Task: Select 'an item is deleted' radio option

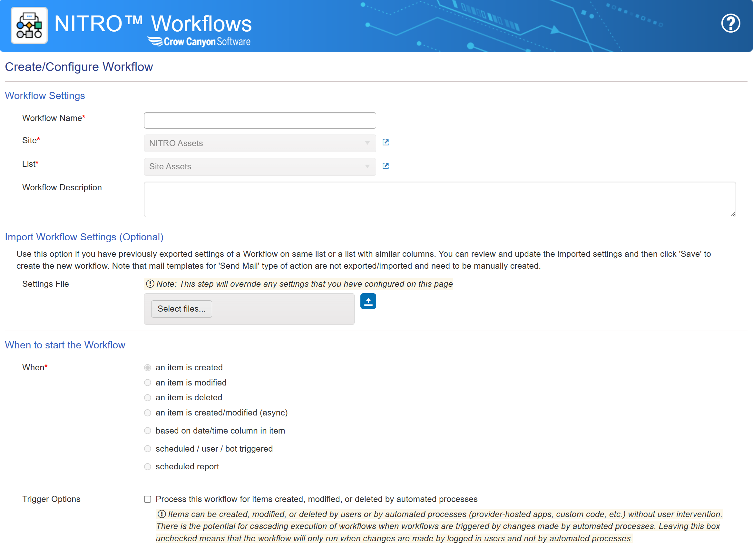Action: click(147, 397)
